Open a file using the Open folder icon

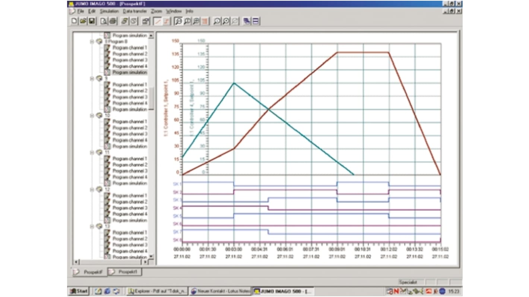point(83,21)
